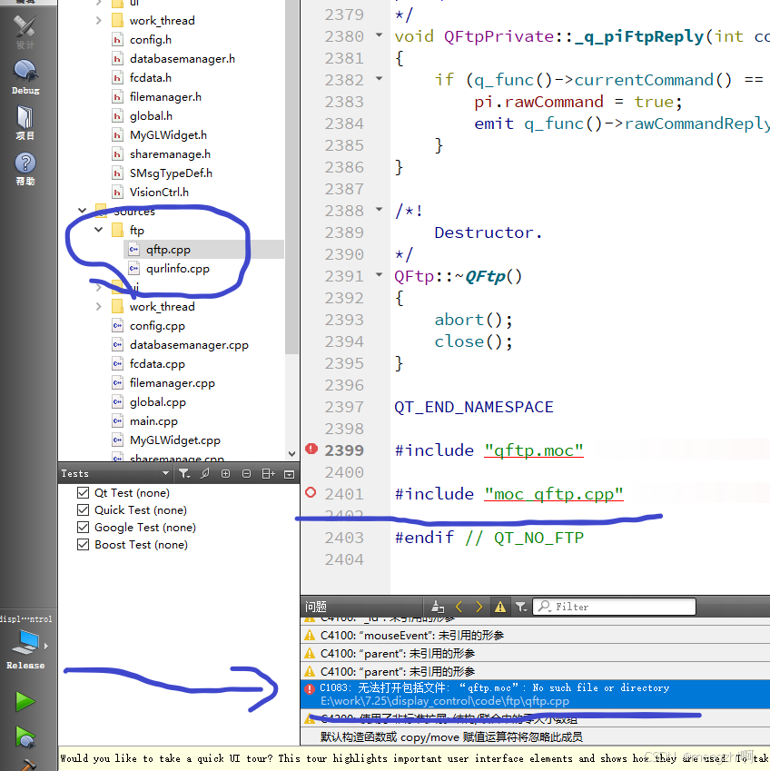Open the qurlinfo.cpp source file
The image size is (770, 771).
pyautogui.click(x=178, y=268)
